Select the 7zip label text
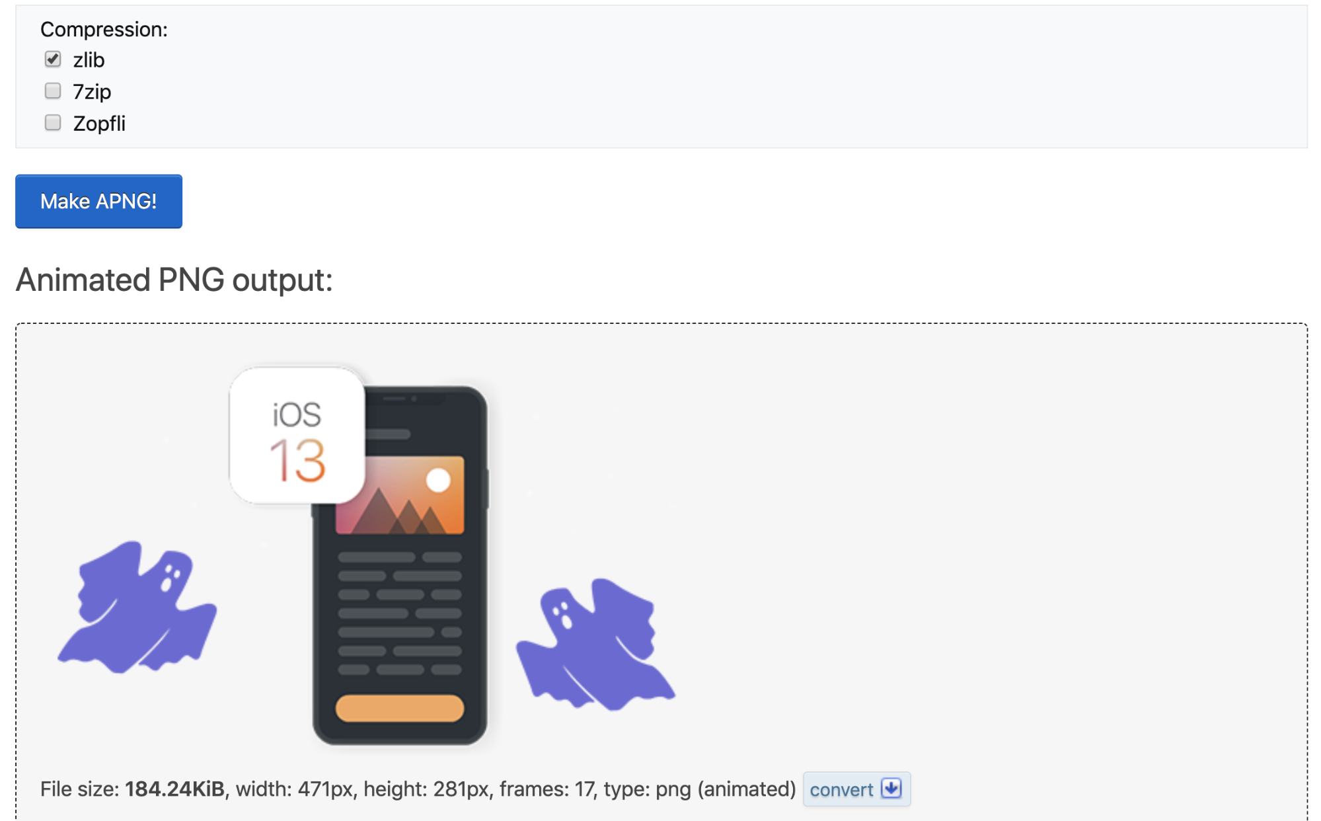 click(x=92, y=92)
